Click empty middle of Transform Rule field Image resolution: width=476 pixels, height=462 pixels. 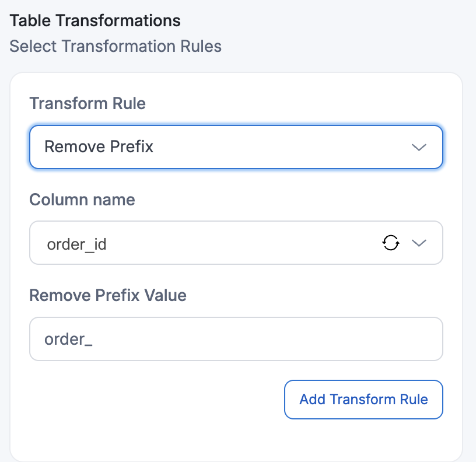pyautogui.click(x=280, y=147)
